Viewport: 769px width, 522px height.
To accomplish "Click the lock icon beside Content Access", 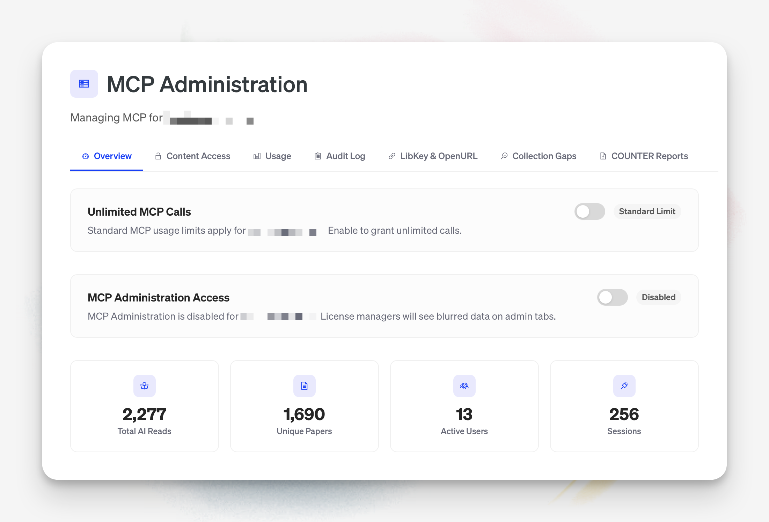I will [x=158, y=156].
